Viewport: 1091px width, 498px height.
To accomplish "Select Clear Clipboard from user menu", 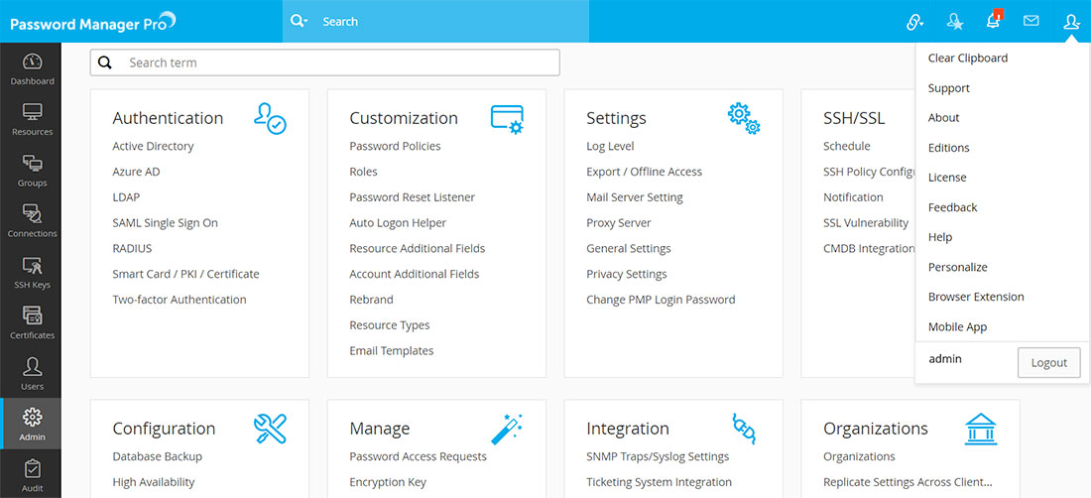I will tap(968, 59).
